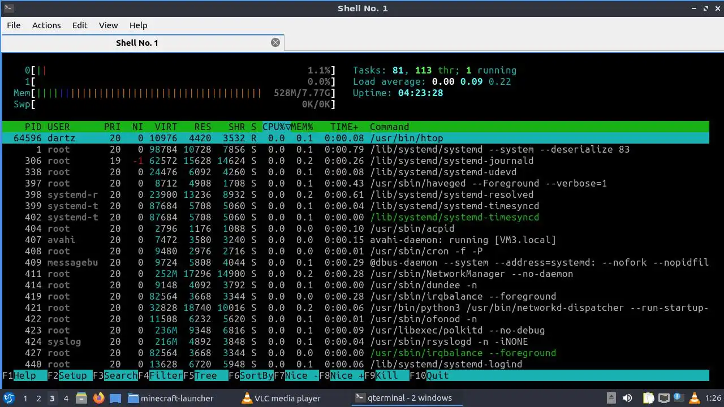Select the avahi-daemon process row
Viewport: 724px width, 407px height.
[355, 240]
